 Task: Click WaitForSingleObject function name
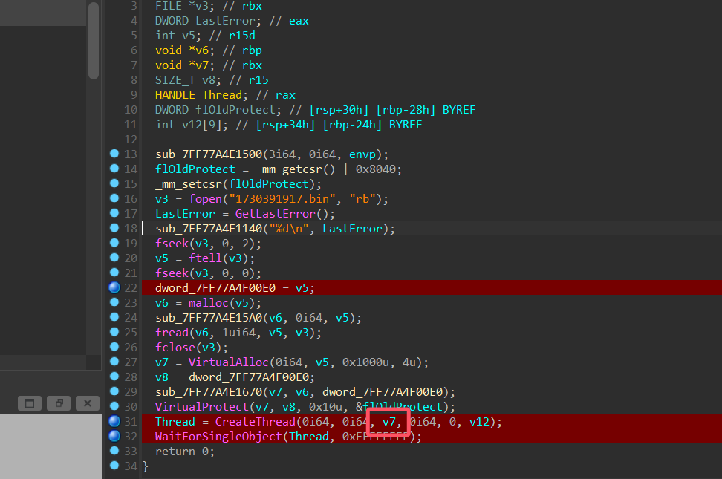point(218,437)
